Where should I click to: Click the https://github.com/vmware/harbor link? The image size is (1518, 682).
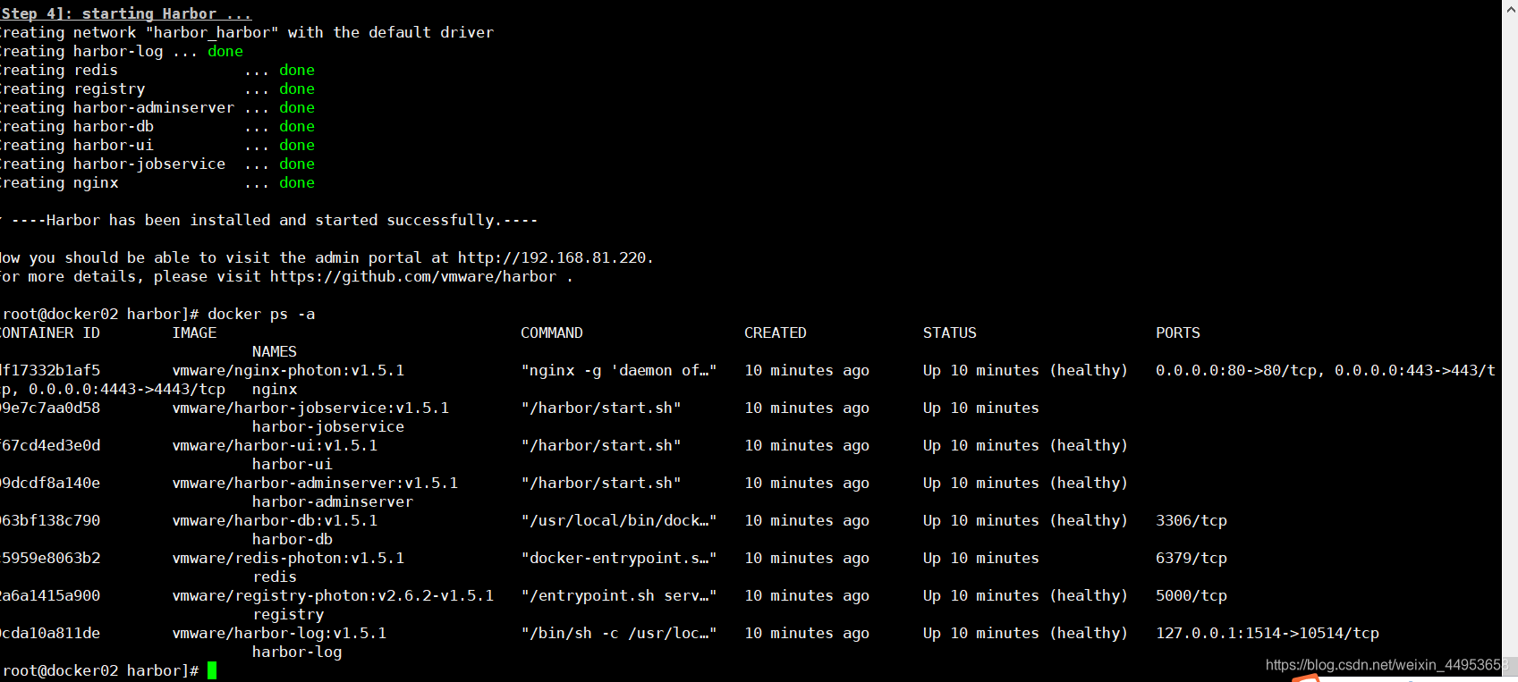point(413,276)
